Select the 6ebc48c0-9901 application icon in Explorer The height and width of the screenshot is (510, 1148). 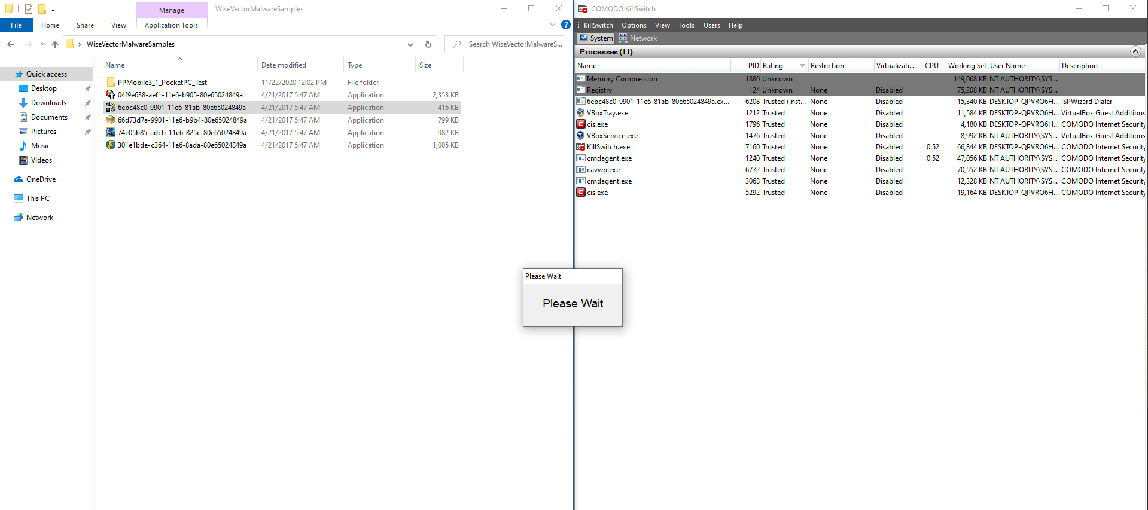pos(111,108)
